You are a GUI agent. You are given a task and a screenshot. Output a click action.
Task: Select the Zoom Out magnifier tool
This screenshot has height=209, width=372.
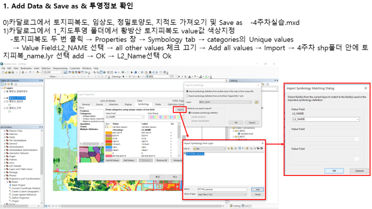tap(98, 72)
